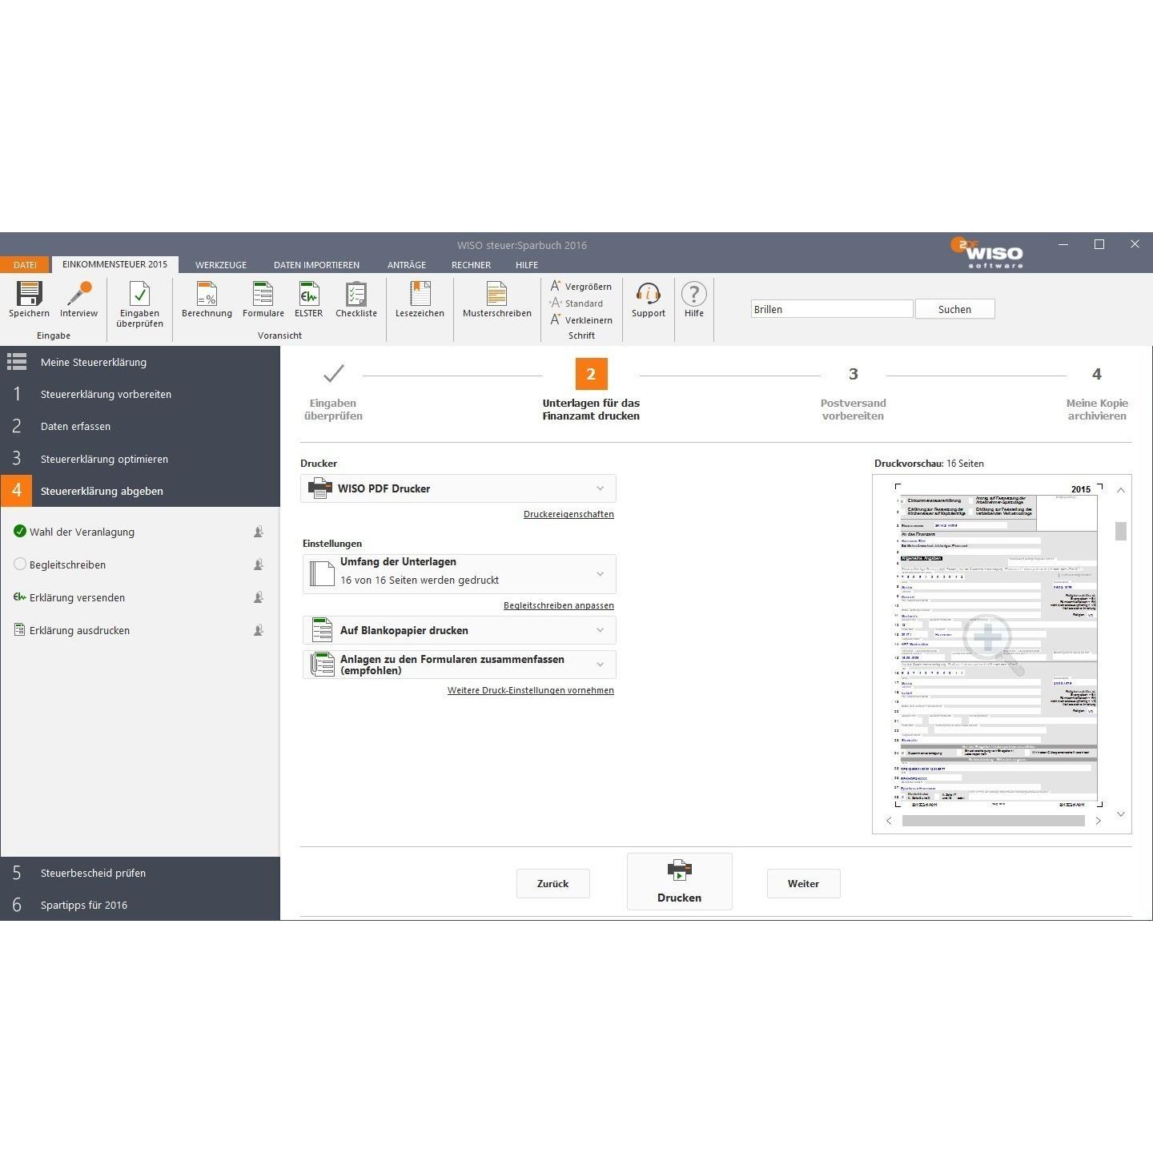Open the ELSTER preview icon
The height and width of the screenshot is (1153, 1153).
[x=308, y=293]
